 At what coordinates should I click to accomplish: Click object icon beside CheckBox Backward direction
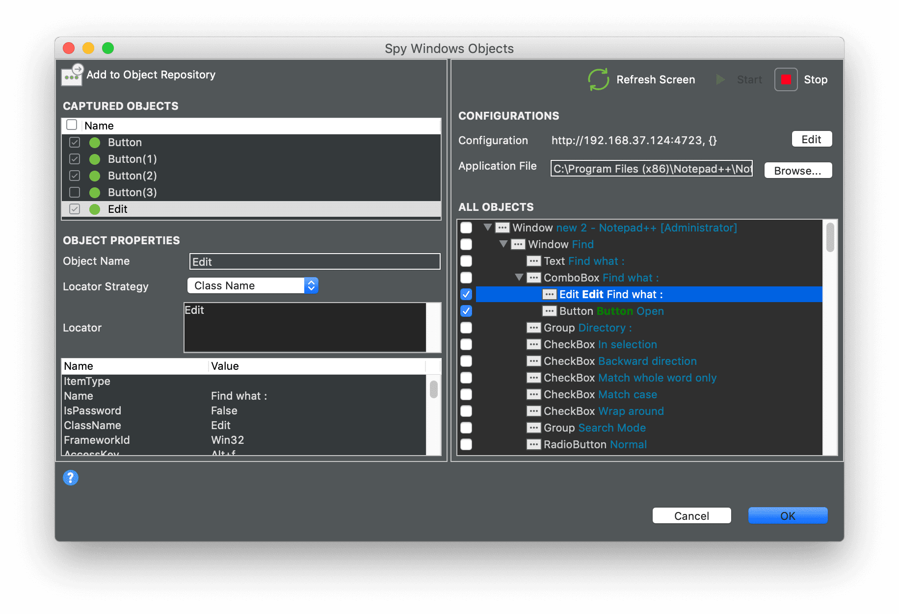(x=533, y=361)
